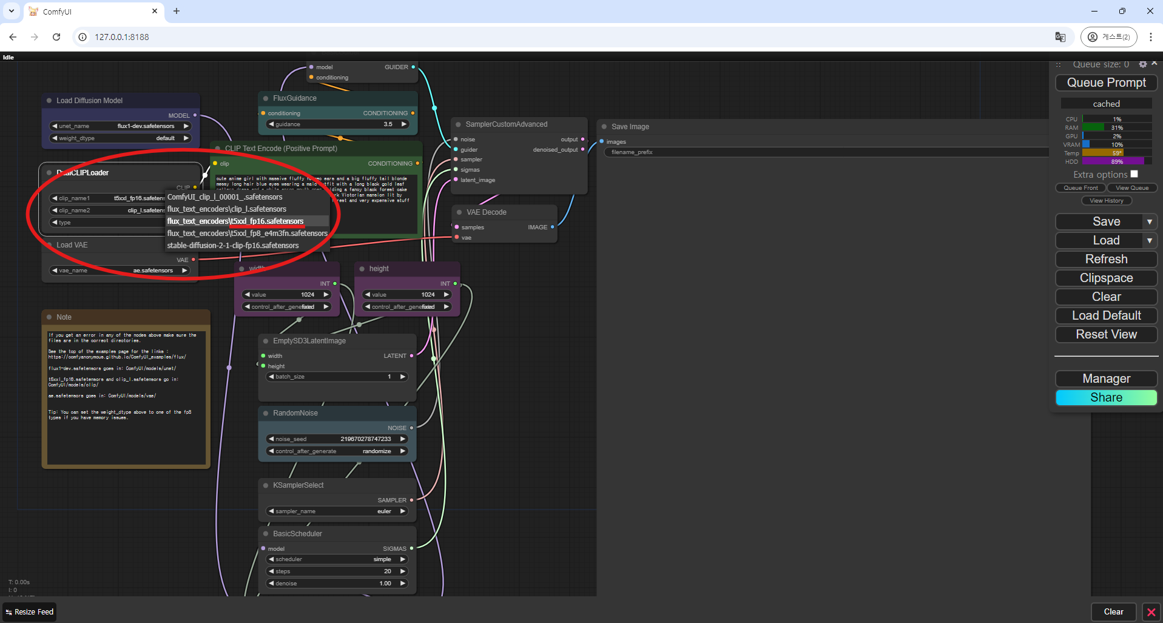Open the tab search chevron button
1163x623 pixels.
(x=11, y=11)
